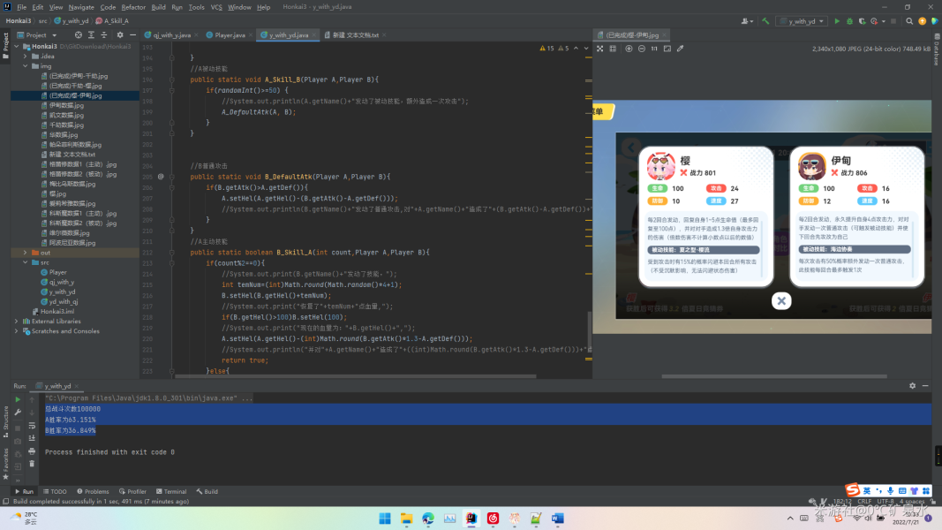The width and height of the screenshot is (942, 530).
Task: Fit image zoom to window
Action: pyautogui.click(x=667, y=49)
